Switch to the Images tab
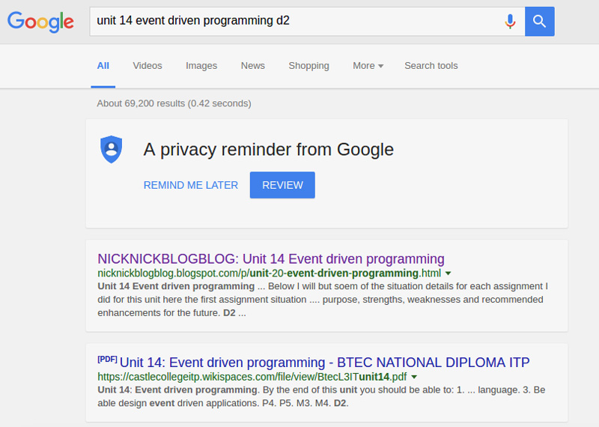Image resolution: width=599 pixels, height=427 pixels. pos(201,66)
